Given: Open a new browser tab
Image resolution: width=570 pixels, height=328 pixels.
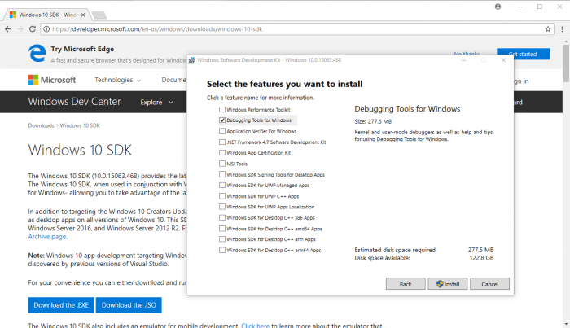Looking at the screenshot, I should 99,15.
